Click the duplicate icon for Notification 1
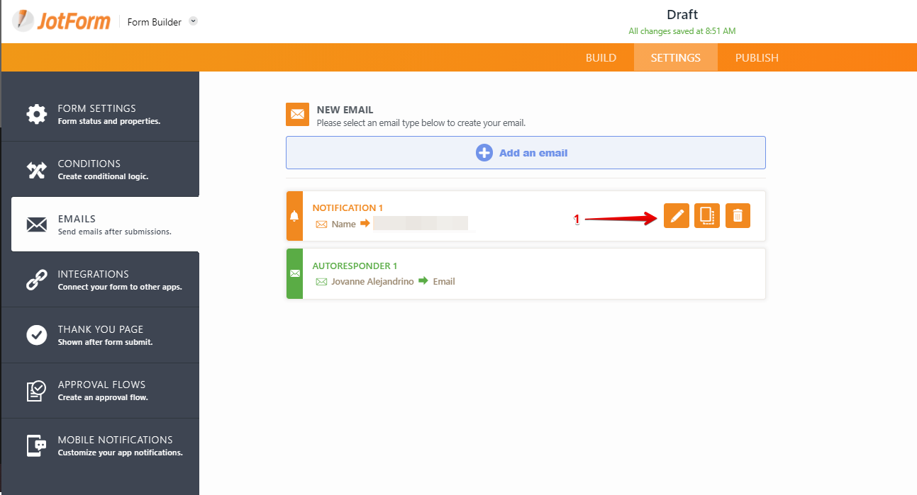 click(x=707, y=215)
